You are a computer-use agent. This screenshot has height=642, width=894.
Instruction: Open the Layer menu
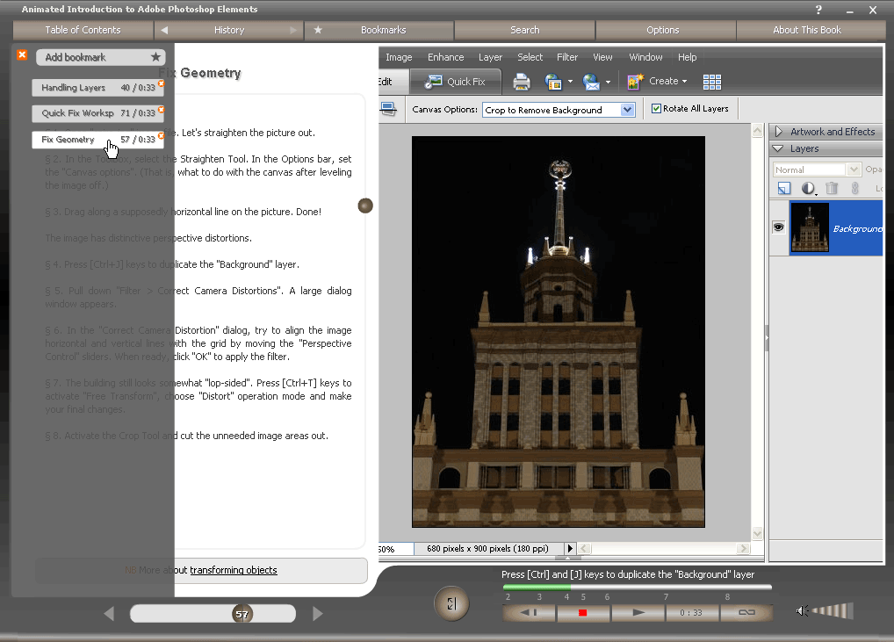(x=490, y=57)
